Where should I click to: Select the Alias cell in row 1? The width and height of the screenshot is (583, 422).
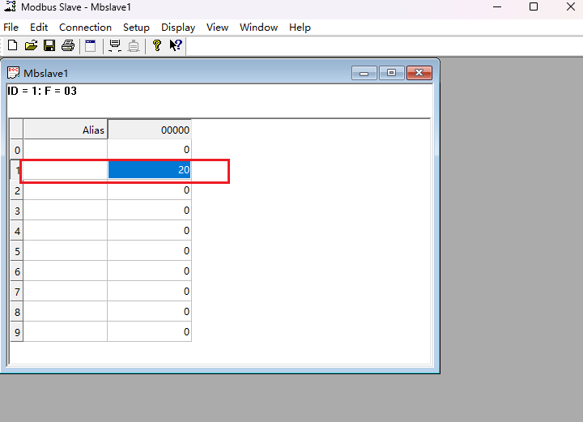point(65,170)
